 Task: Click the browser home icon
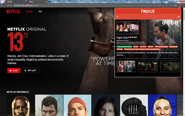11,6
